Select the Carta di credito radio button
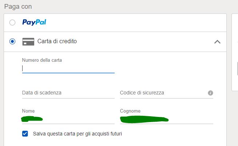Screen dimensions: 238x146 [x=12, y=41]
